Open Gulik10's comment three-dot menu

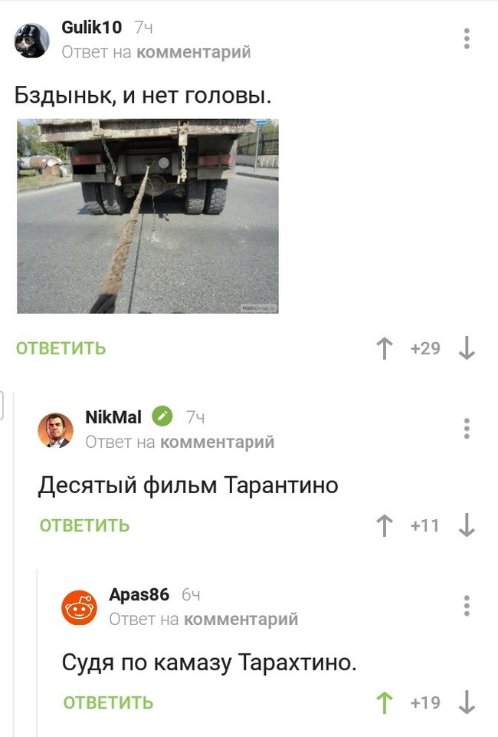point(467,38)
